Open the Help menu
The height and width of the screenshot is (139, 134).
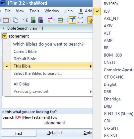[x=68, y=11]
